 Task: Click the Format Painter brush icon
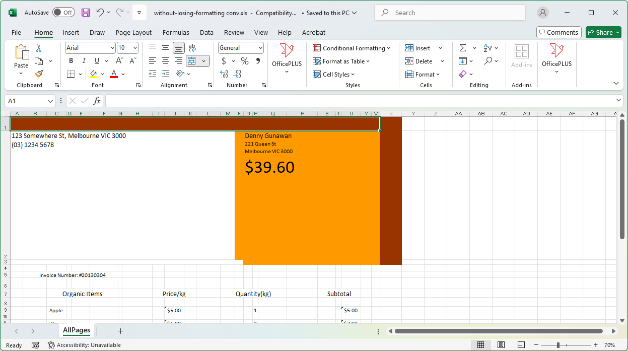tap(39, 74)
